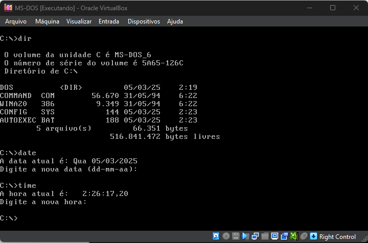This screenshot has height=243, width=368.
Task: Click the 'Diretório de C:\' line
Action: click(41, 71)
